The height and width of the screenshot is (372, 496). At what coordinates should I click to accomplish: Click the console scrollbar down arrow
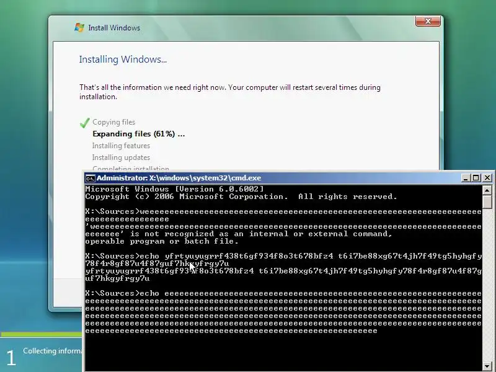[487, 366]
